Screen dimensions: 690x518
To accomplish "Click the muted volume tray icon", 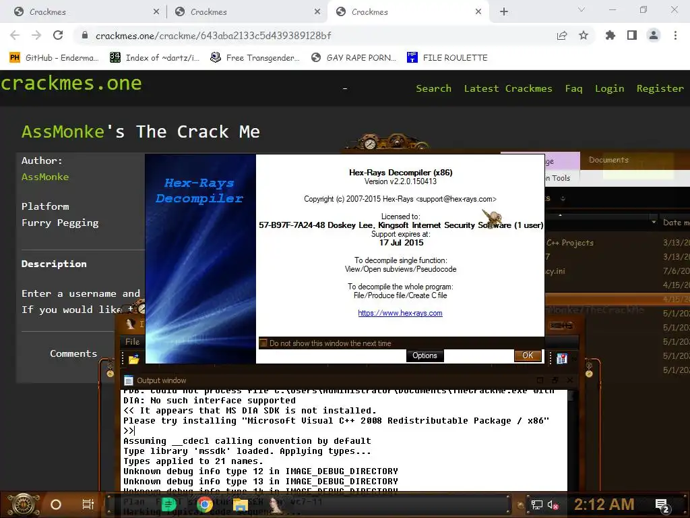I will 553,505.
